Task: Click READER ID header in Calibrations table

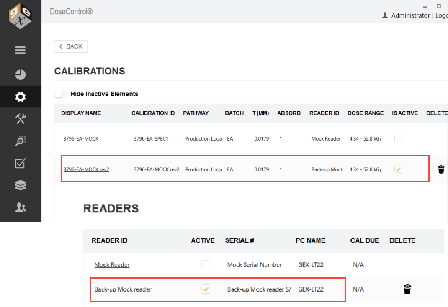Action: [x=324, y=113]
